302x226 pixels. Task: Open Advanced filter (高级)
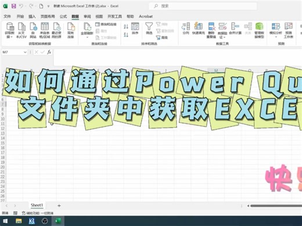tap(162, 37)
